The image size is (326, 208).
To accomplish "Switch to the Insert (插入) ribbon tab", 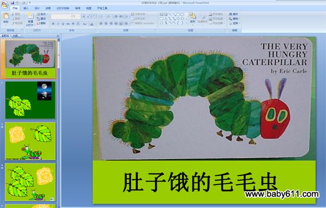I will click(x=26, y=8).
